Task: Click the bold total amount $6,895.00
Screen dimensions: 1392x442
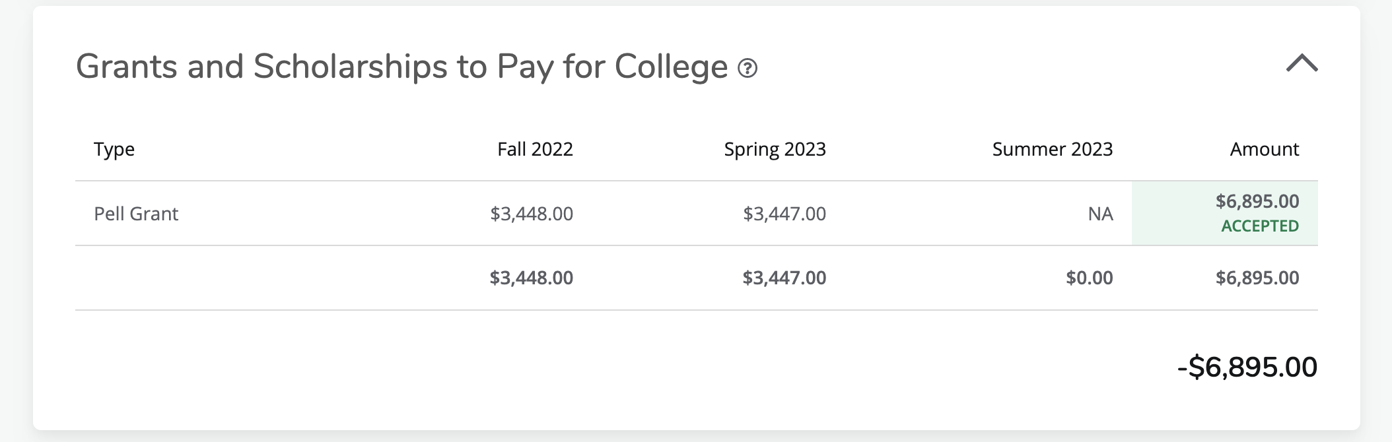Action: (x=1257, y=278)
